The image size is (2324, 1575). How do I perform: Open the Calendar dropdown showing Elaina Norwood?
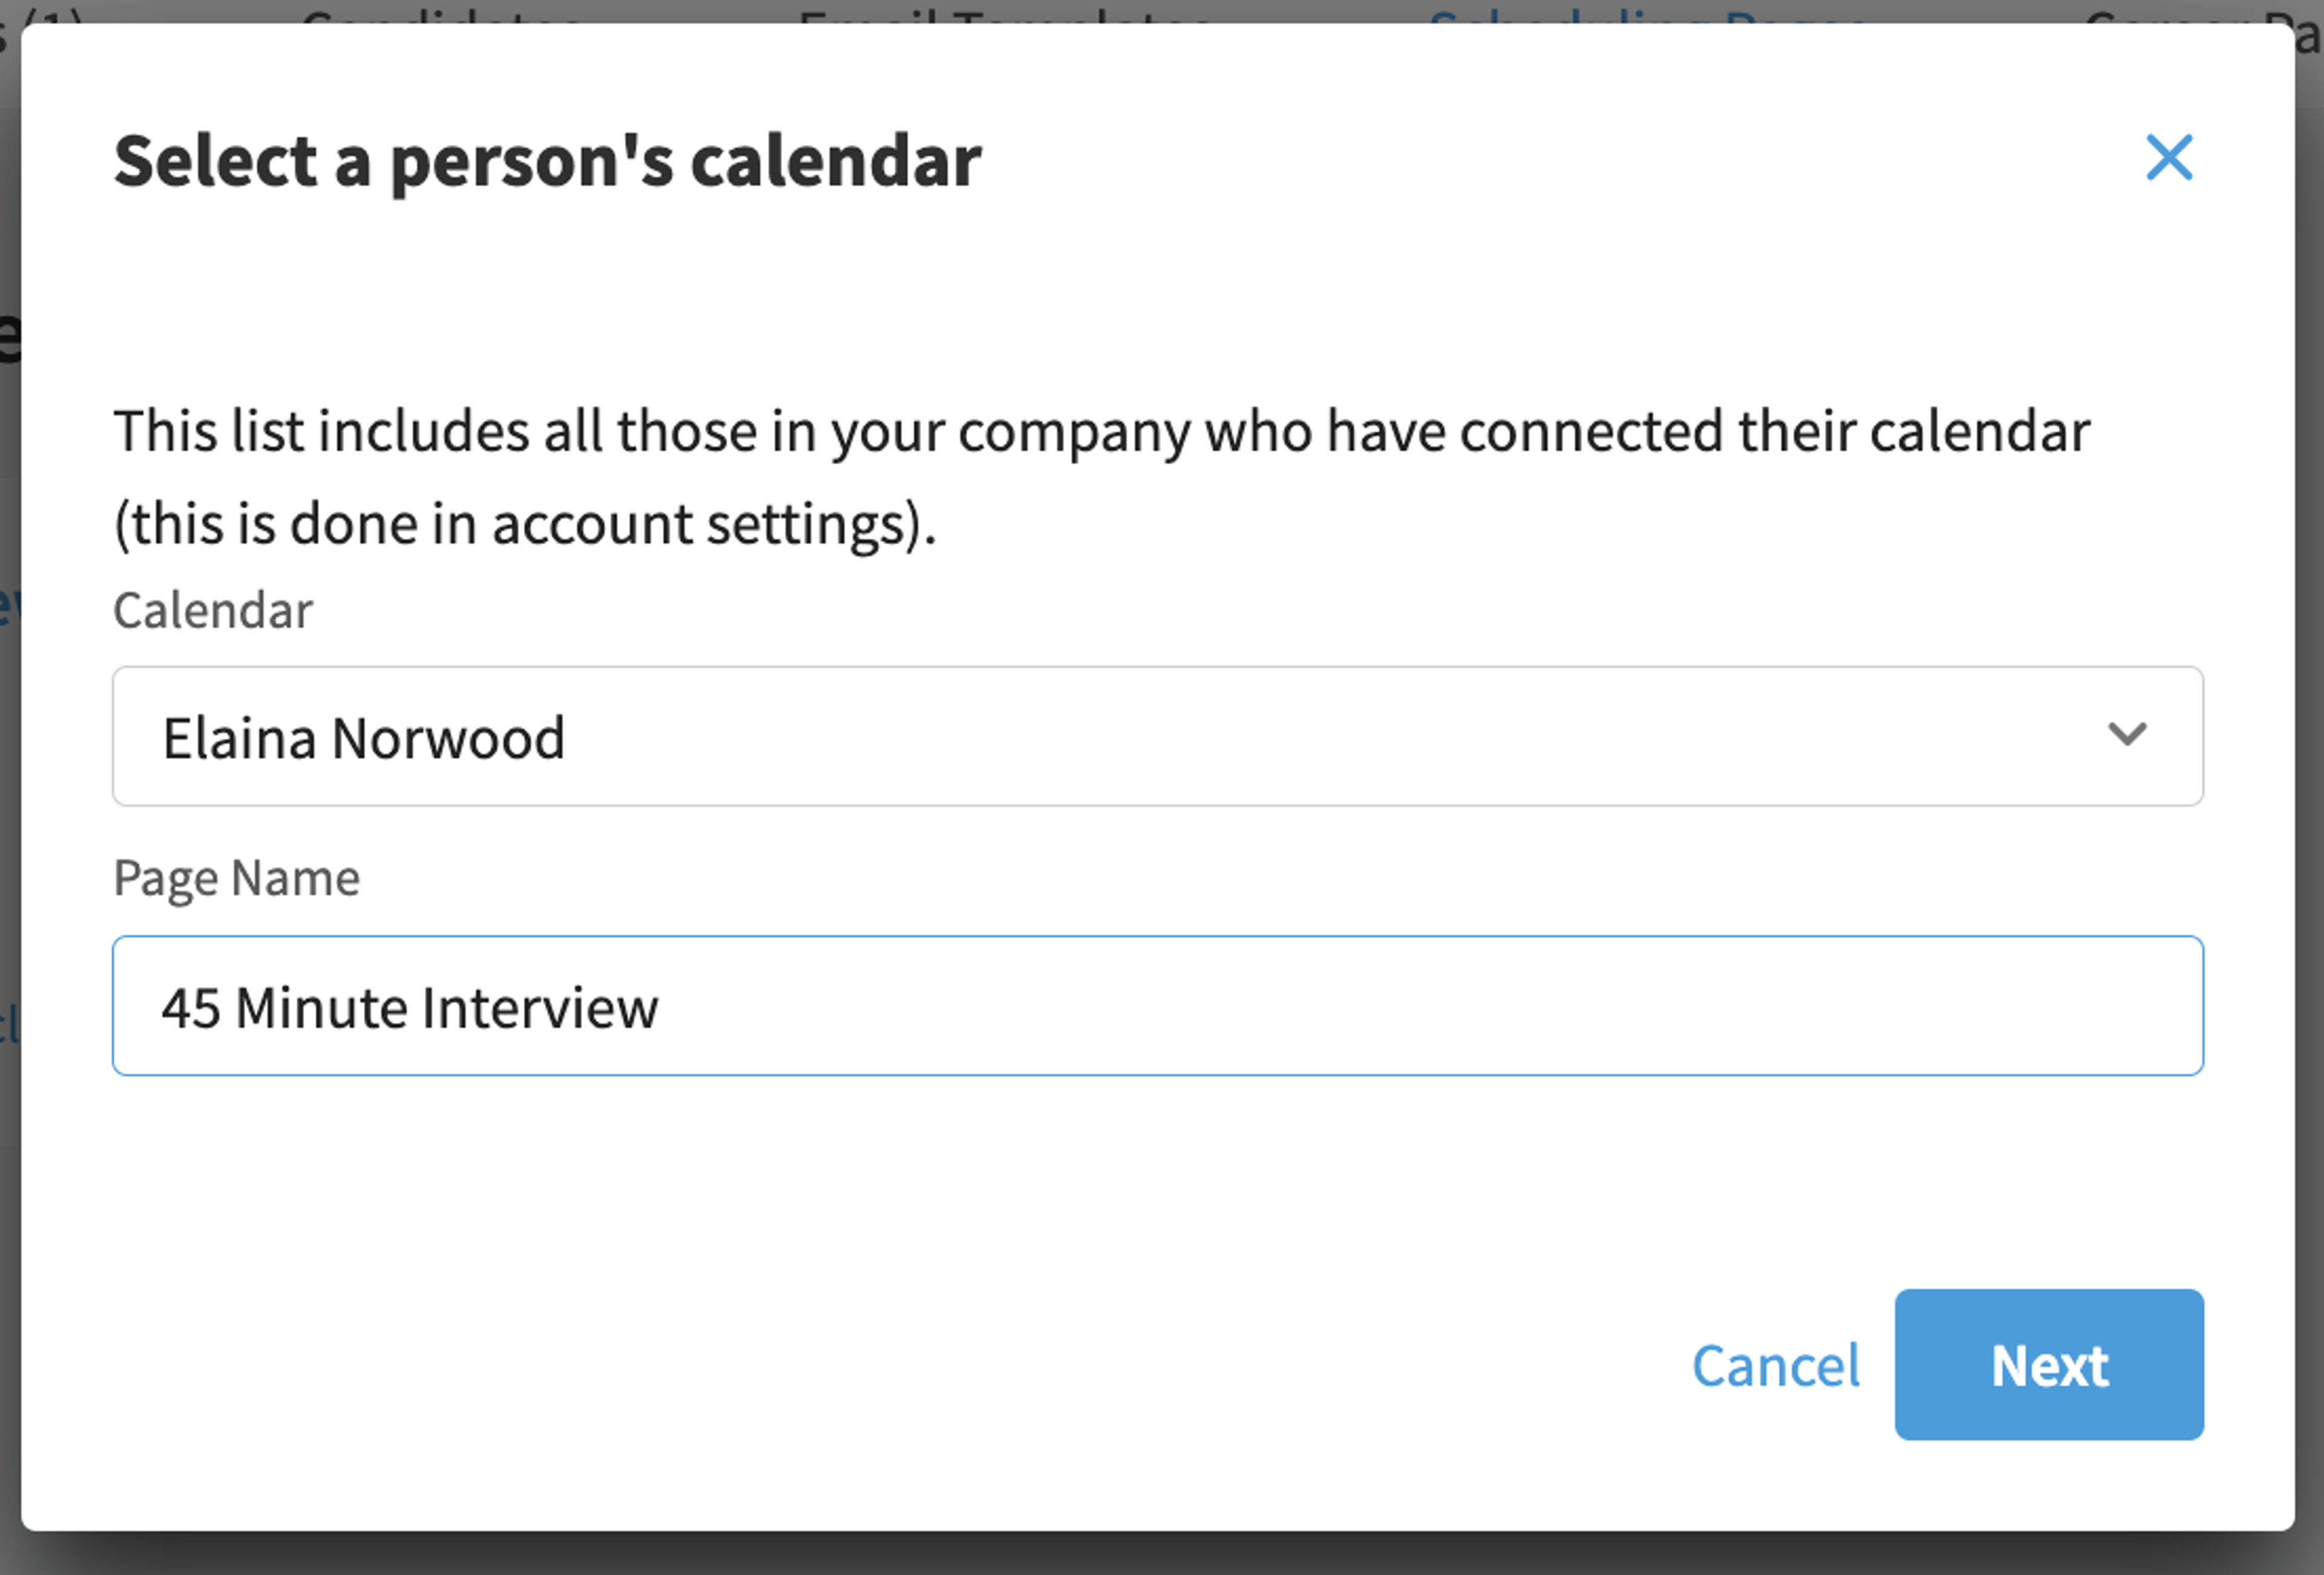click(1158, 736)
